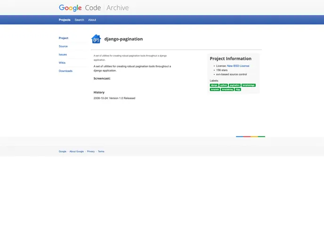Click the templatetag label tag

point(227,89)
